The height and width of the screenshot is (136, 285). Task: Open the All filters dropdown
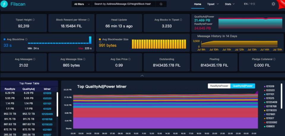pos(81,4)
